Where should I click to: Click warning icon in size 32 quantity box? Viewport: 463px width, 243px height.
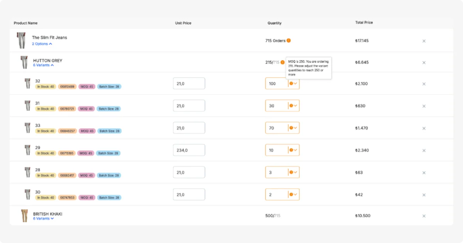click(x=291, y=83)
